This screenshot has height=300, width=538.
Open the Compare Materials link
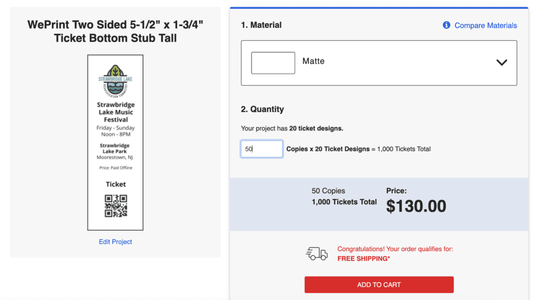point(485,25)
